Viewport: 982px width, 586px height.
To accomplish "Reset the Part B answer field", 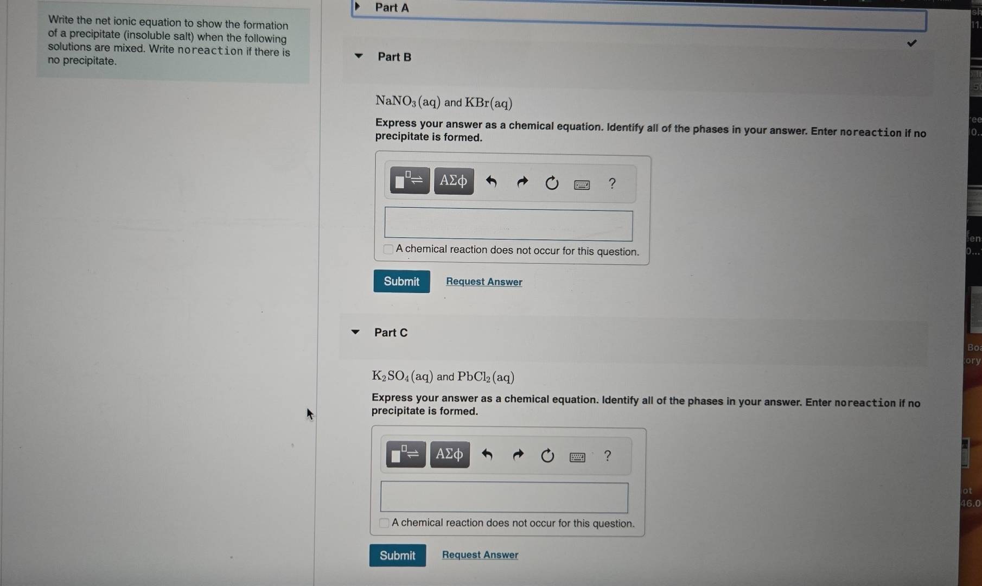I will [x=552, y=183].
